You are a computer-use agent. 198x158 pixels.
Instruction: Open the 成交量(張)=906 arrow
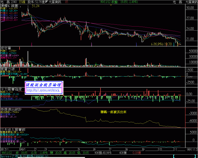tap(18, 56)
